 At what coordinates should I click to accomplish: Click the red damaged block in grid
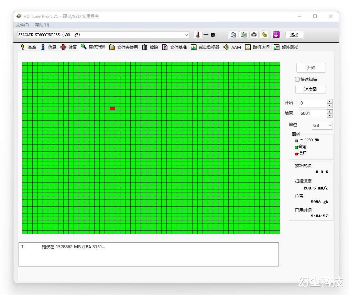[112, 109]
